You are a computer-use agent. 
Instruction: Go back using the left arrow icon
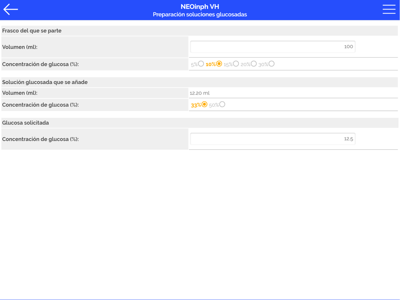click(x=10, y=10)
